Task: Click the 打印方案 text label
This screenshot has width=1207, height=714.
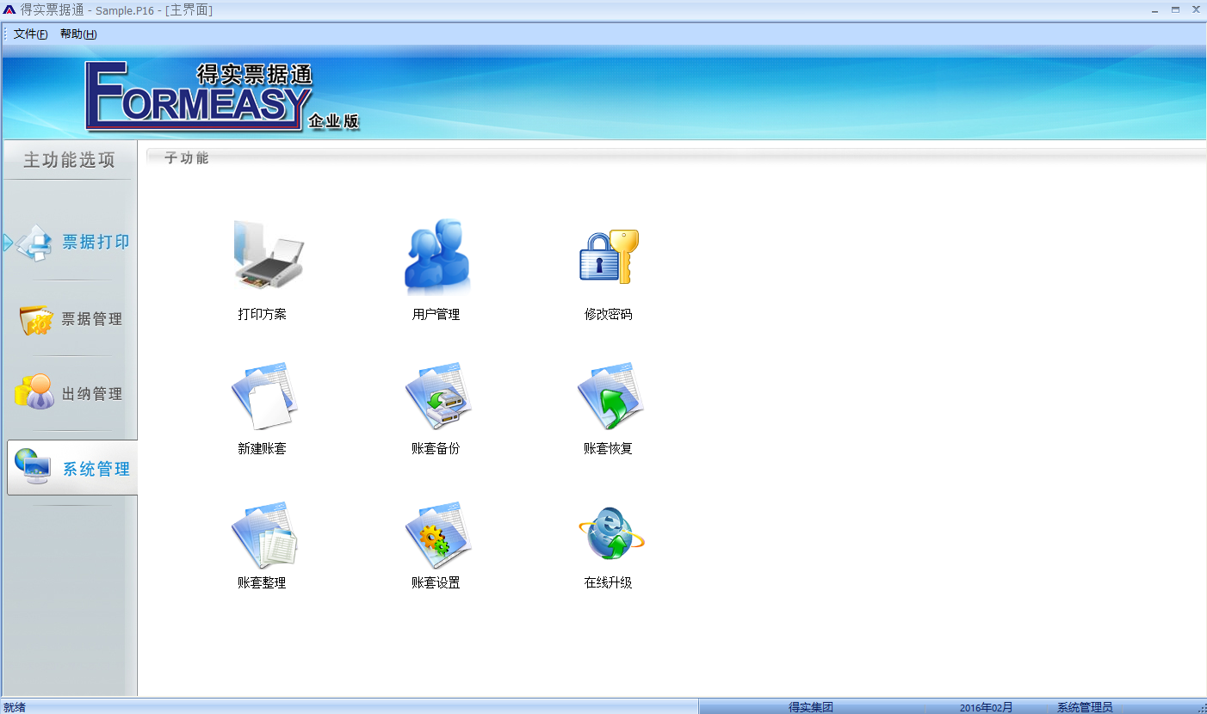Action: pyautogui.click(x=263, y=315)
